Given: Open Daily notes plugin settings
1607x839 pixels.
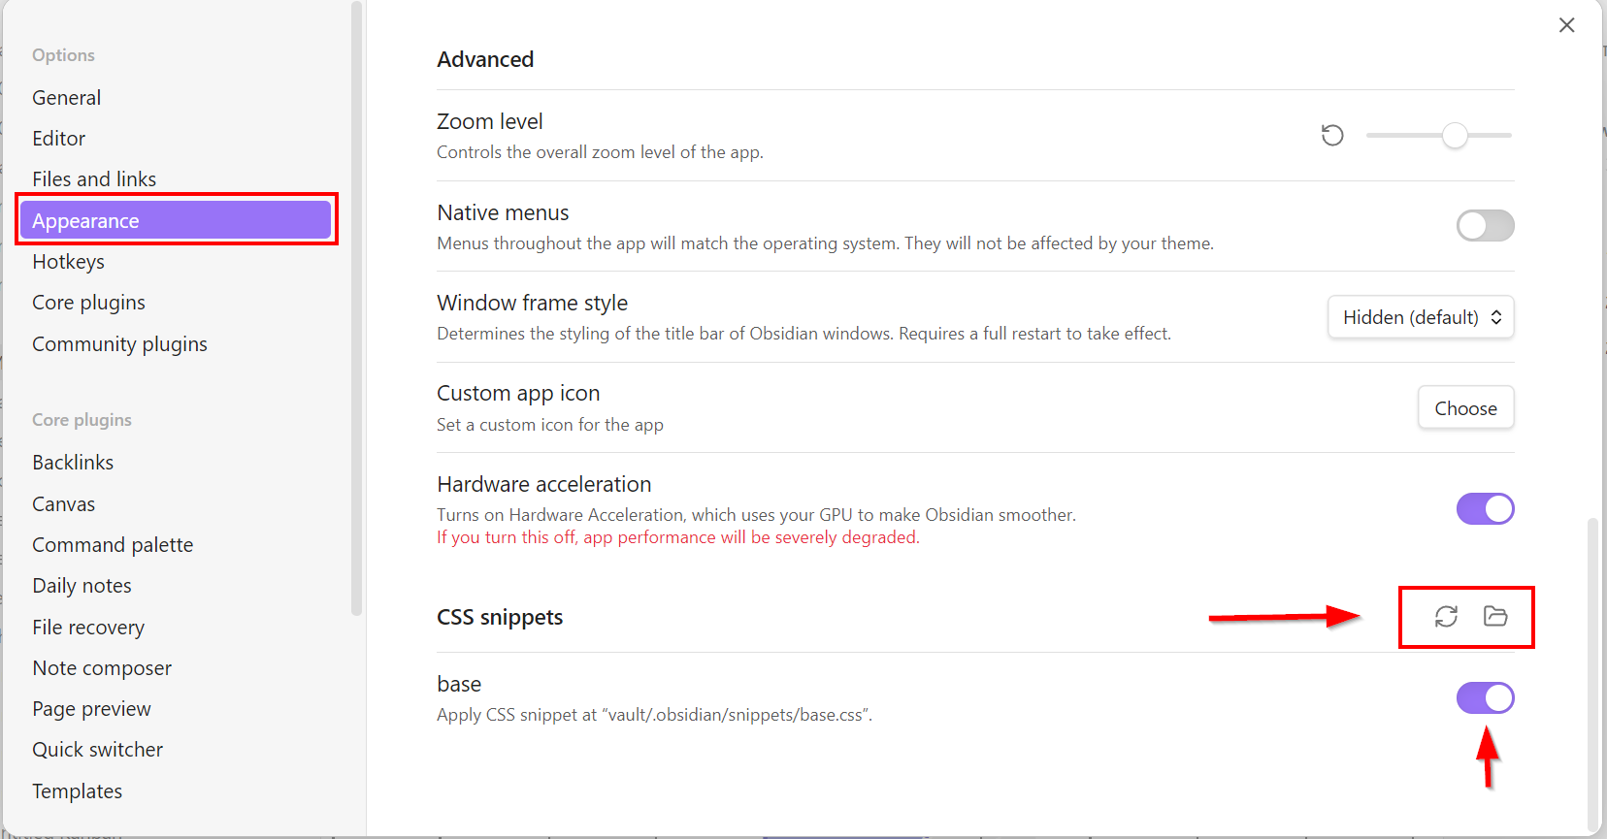Looking at the screenshot, I should 82,586.
